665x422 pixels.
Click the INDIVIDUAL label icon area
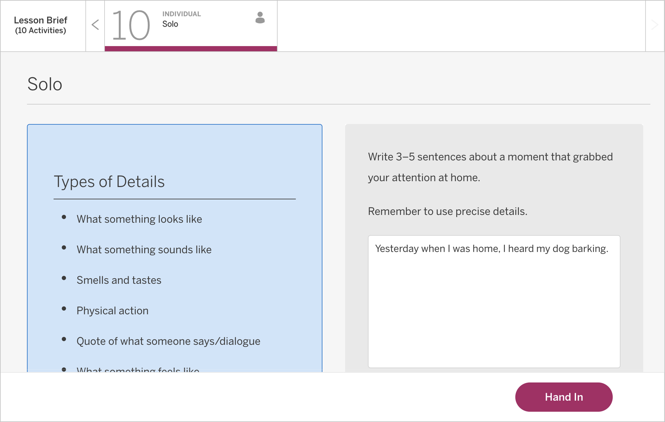pyautogui.click(x=181, y=14)
